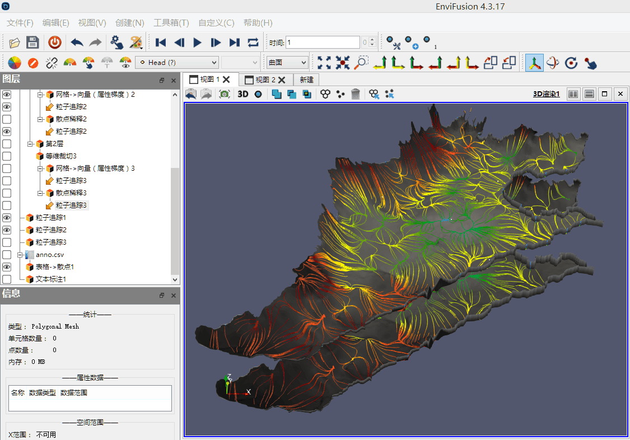This screenshot has height=440, width=630.
Task: Click the rotate view clockwise icon
Action: tap(490, 63)
